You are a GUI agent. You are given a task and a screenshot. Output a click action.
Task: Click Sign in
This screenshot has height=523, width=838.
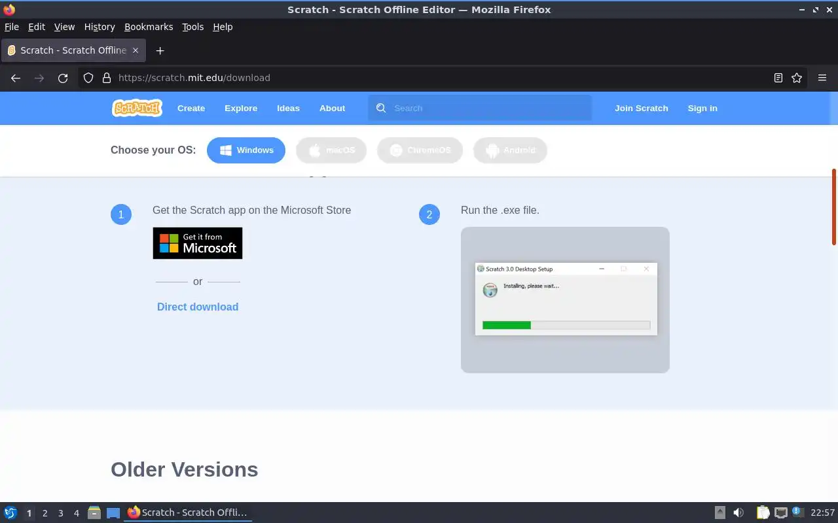(x=702, y=109)
